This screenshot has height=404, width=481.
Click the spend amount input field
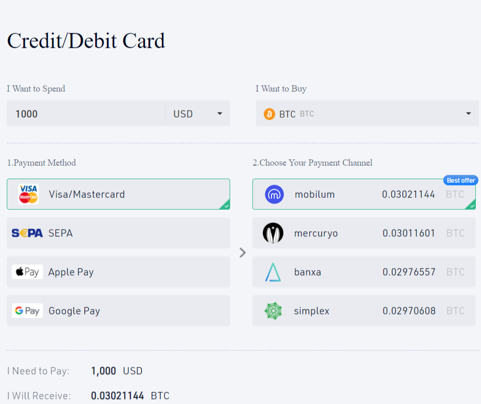85,114
